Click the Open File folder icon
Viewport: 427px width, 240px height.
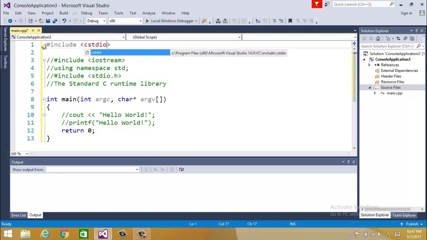pyautogui.click(x=41, y=21)
